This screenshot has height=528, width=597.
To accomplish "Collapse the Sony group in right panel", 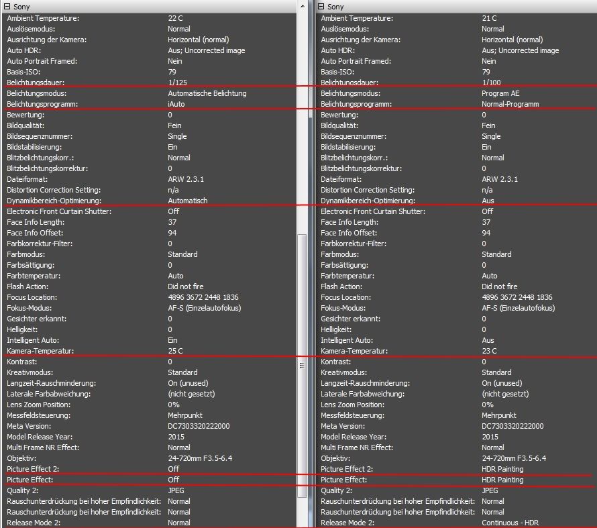I will click(321, 7).
